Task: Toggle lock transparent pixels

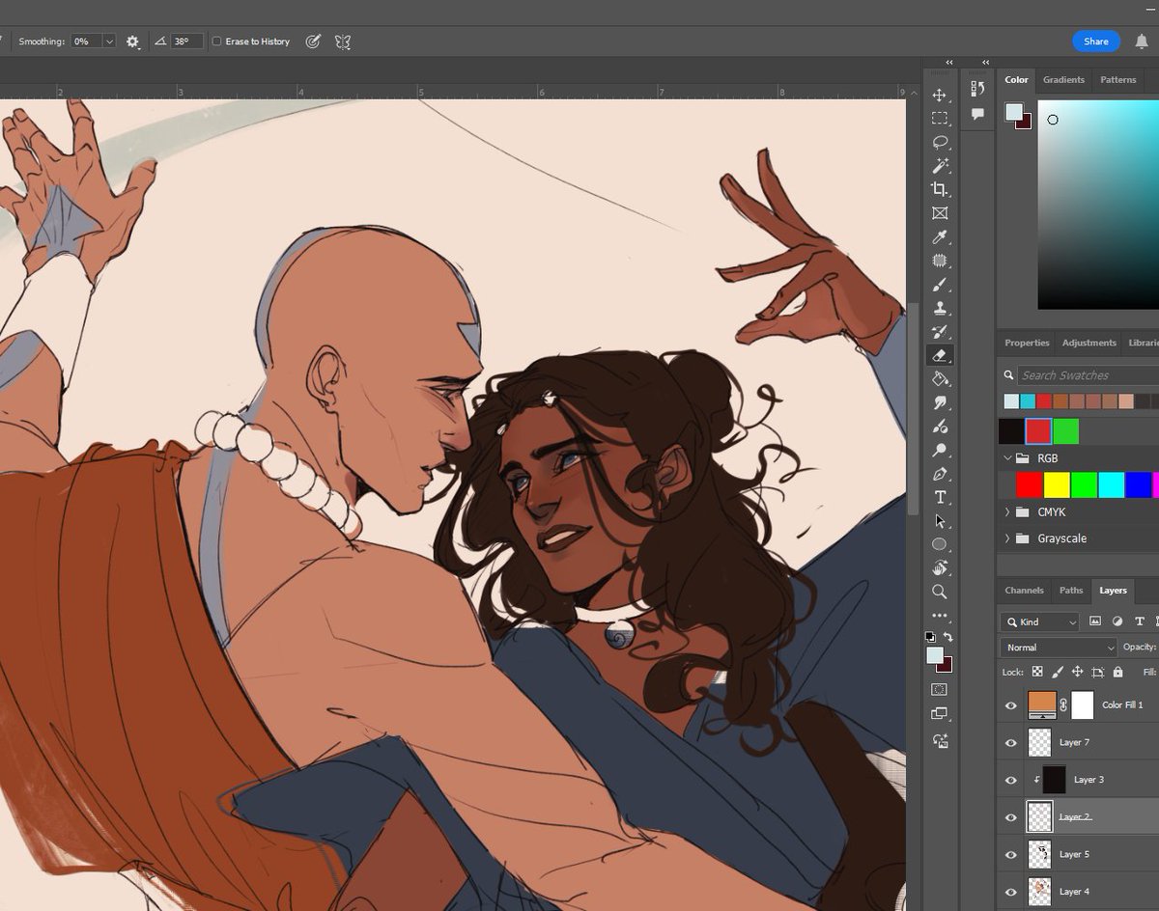Action: coord(1037,672)
